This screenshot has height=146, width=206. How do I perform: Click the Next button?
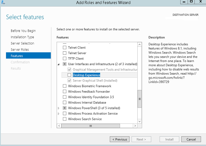[x=141, y=139]
